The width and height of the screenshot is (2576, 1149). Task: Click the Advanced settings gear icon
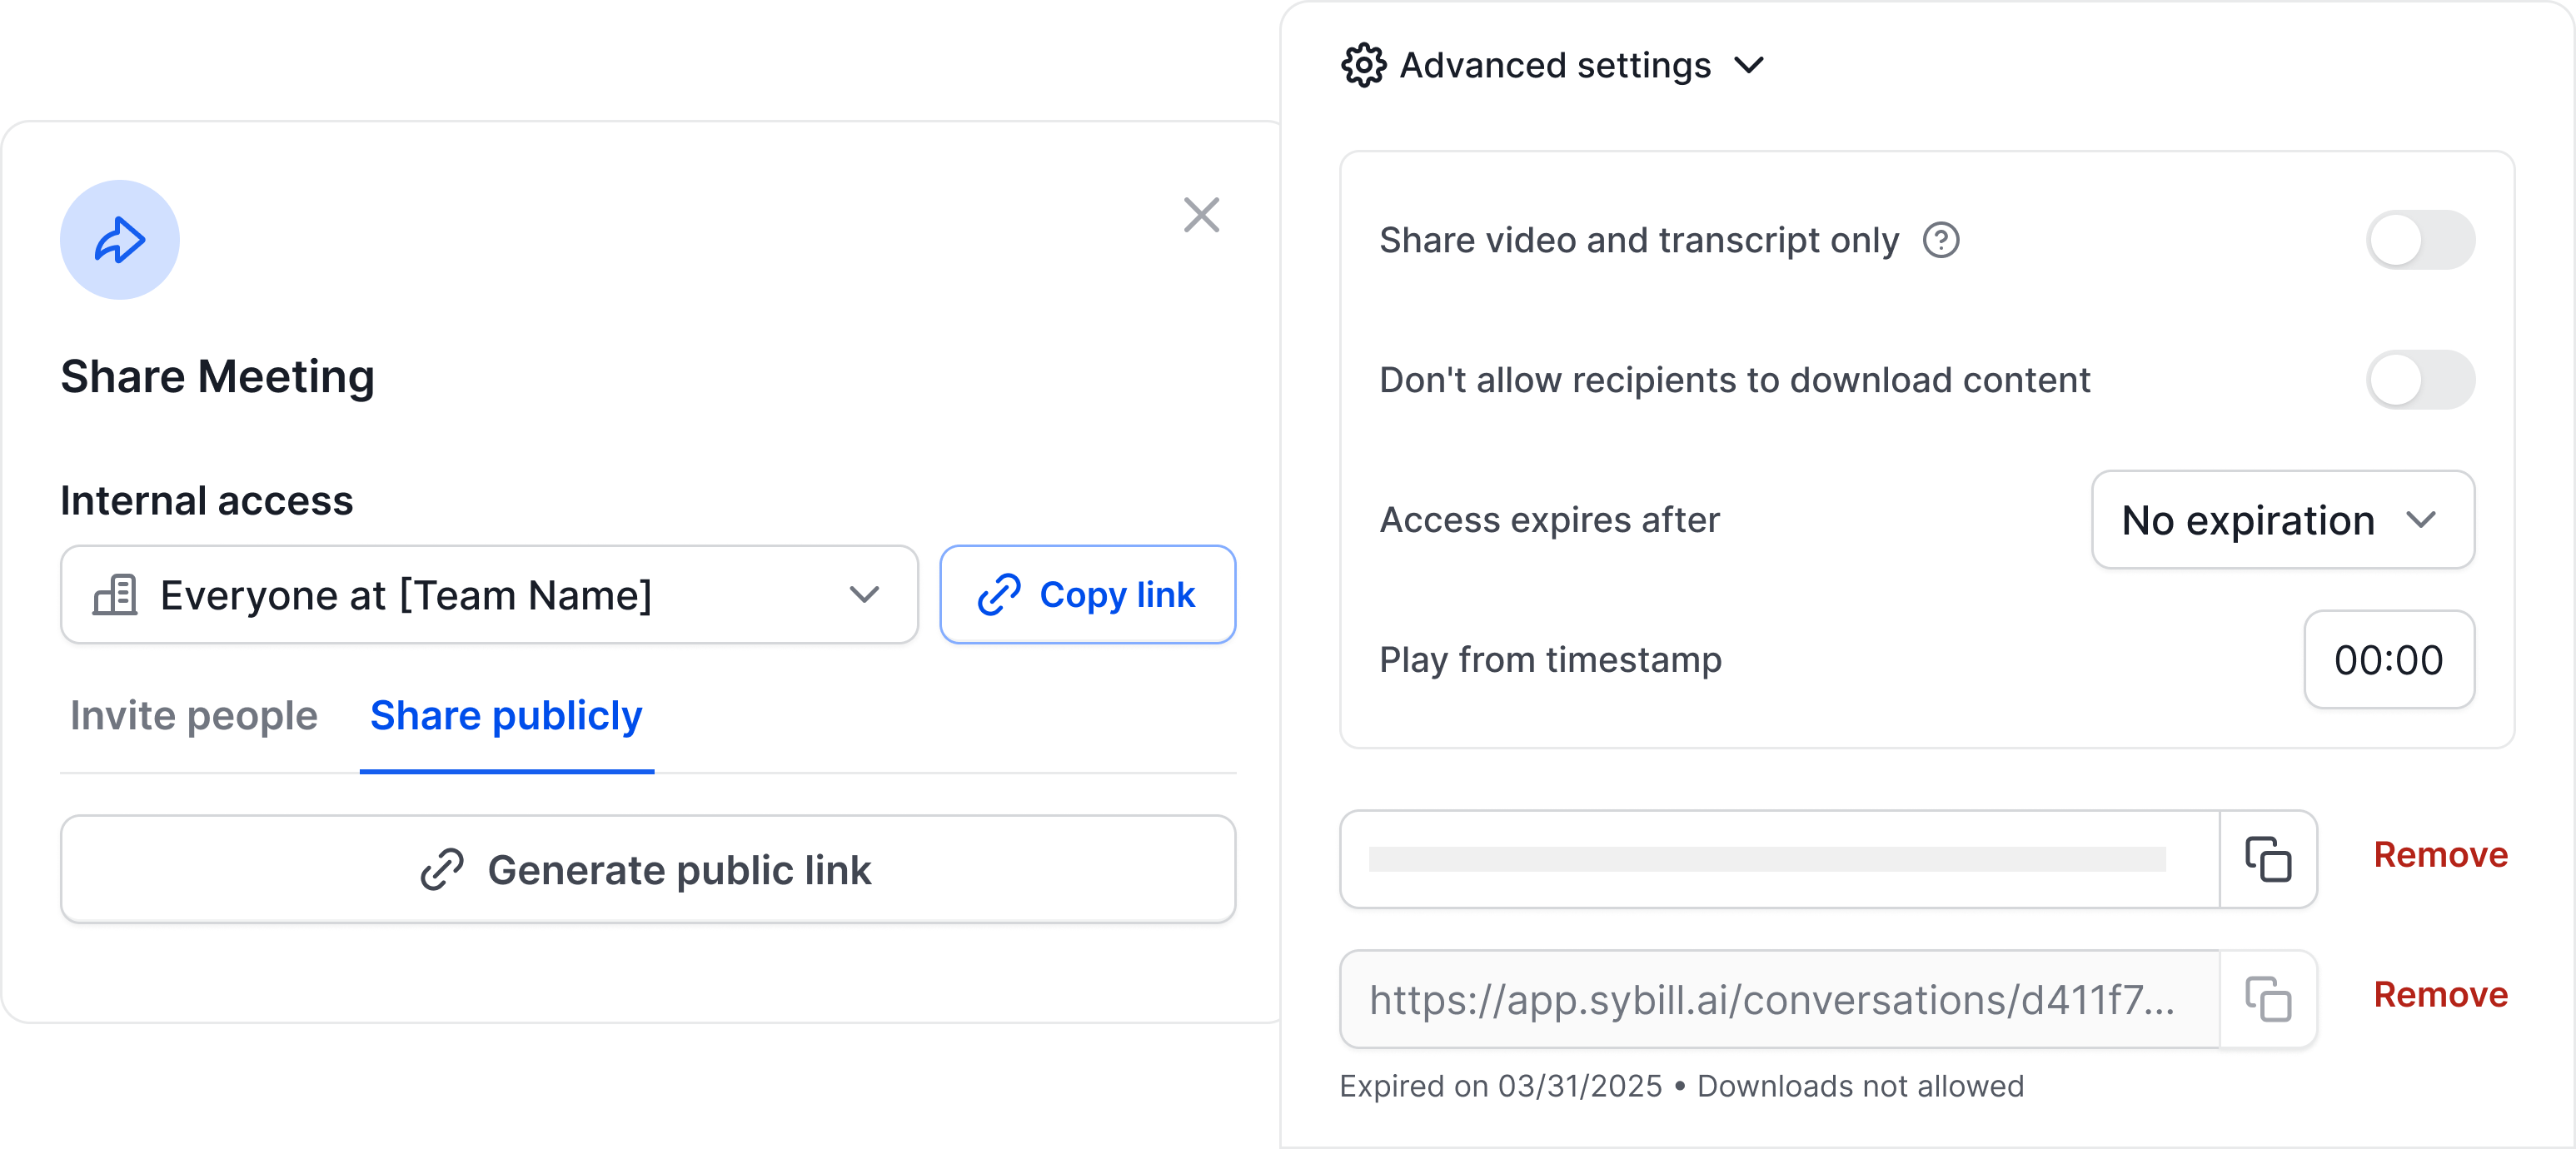coord(1363,66)
